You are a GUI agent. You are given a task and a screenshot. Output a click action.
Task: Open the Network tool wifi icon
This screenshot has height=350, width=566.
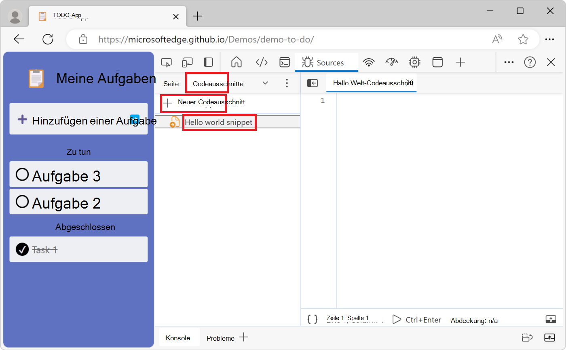point(368,62)
